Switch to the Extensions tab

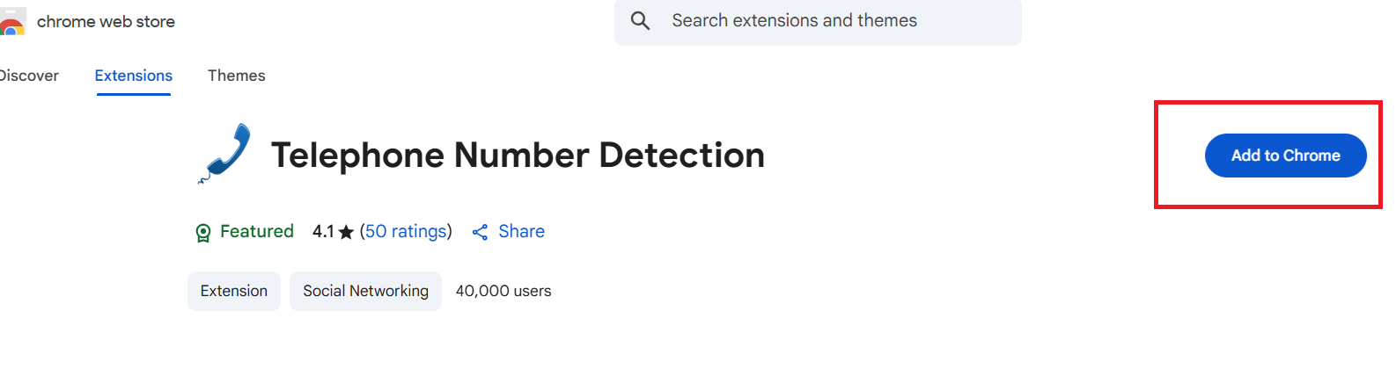click(134, 76)
